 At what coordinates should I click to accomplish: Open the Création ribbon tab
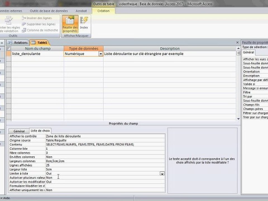103,11
